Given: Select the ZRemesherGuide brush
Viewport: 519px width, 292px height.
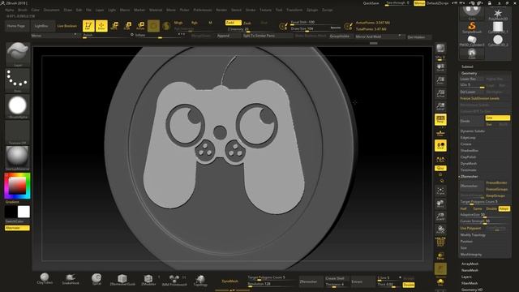Looking at the screenshot, I should point(122,279).
